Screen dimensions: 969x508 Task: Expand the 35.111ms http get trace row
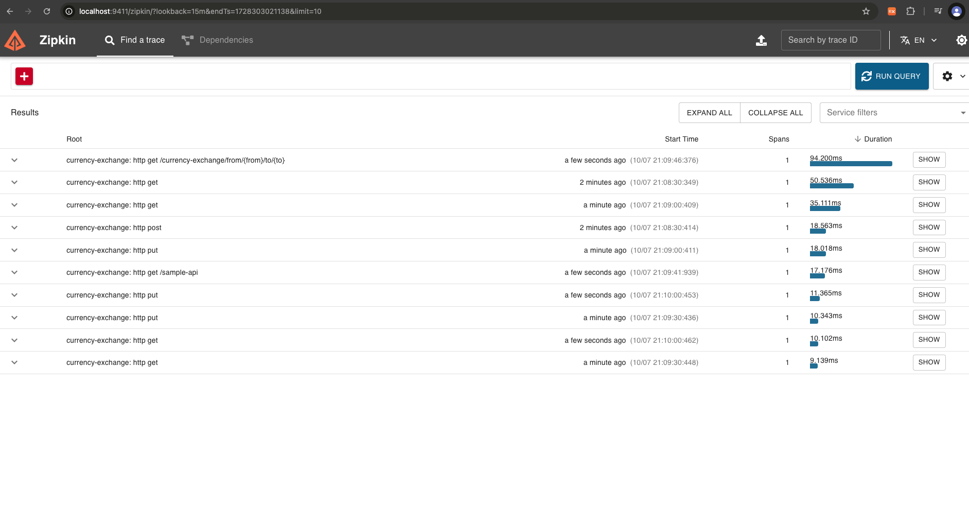click(14, 205)
